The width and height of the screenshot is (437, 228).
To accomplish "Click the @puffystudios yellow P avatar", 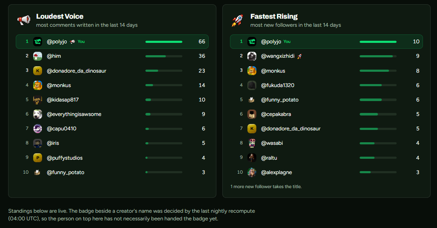I will pyautogui.click(x=38, y=158).
